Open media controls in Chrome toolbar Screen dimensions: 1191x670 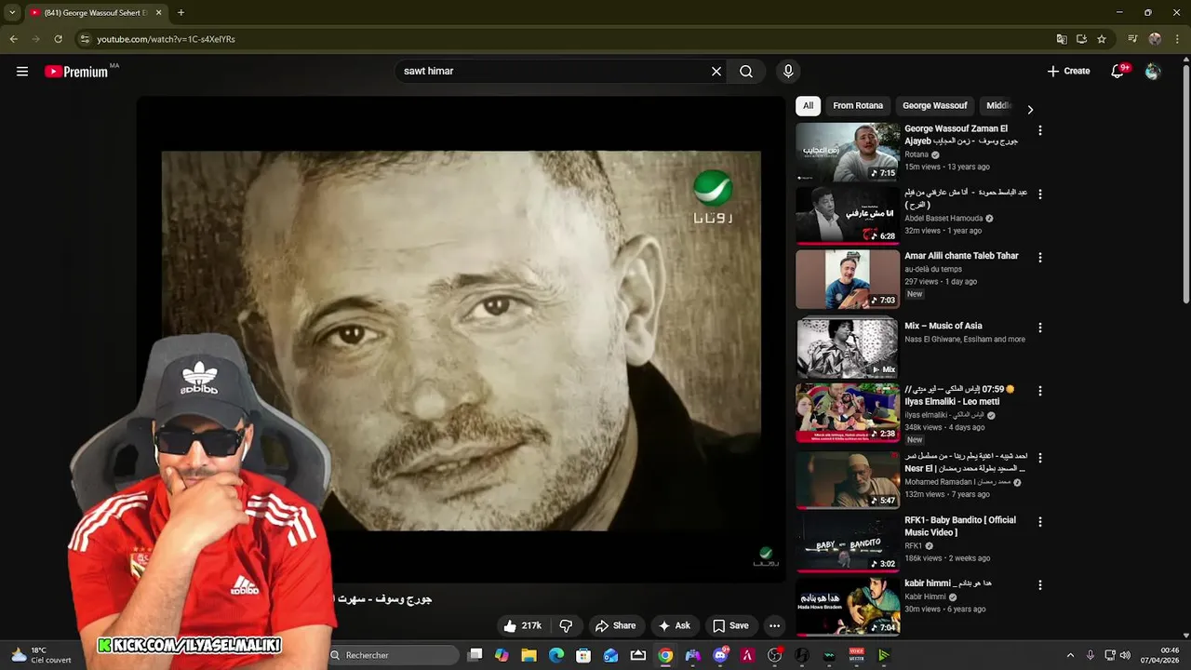[1132, 39]
